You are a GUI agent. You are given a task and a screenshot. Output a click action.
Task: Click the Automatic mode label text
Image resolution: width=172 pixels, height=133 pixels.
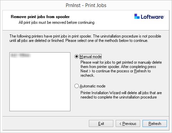pos(93,86)
